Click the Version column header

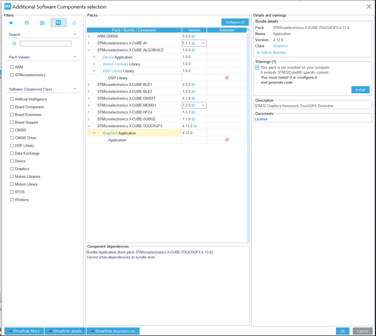[194, 30]
